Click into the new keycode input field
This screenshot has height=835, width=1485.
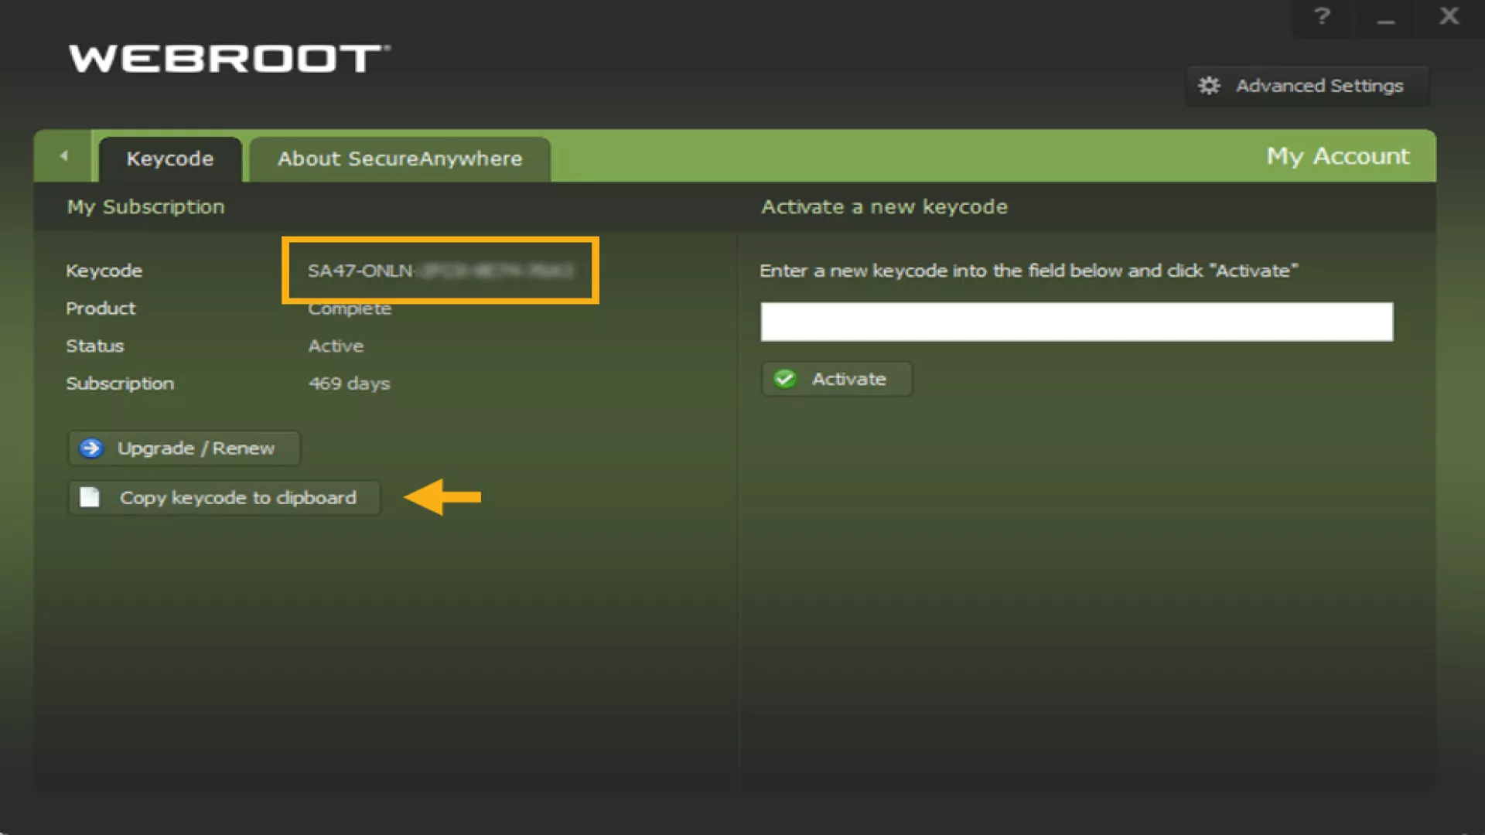[1076, 322]
